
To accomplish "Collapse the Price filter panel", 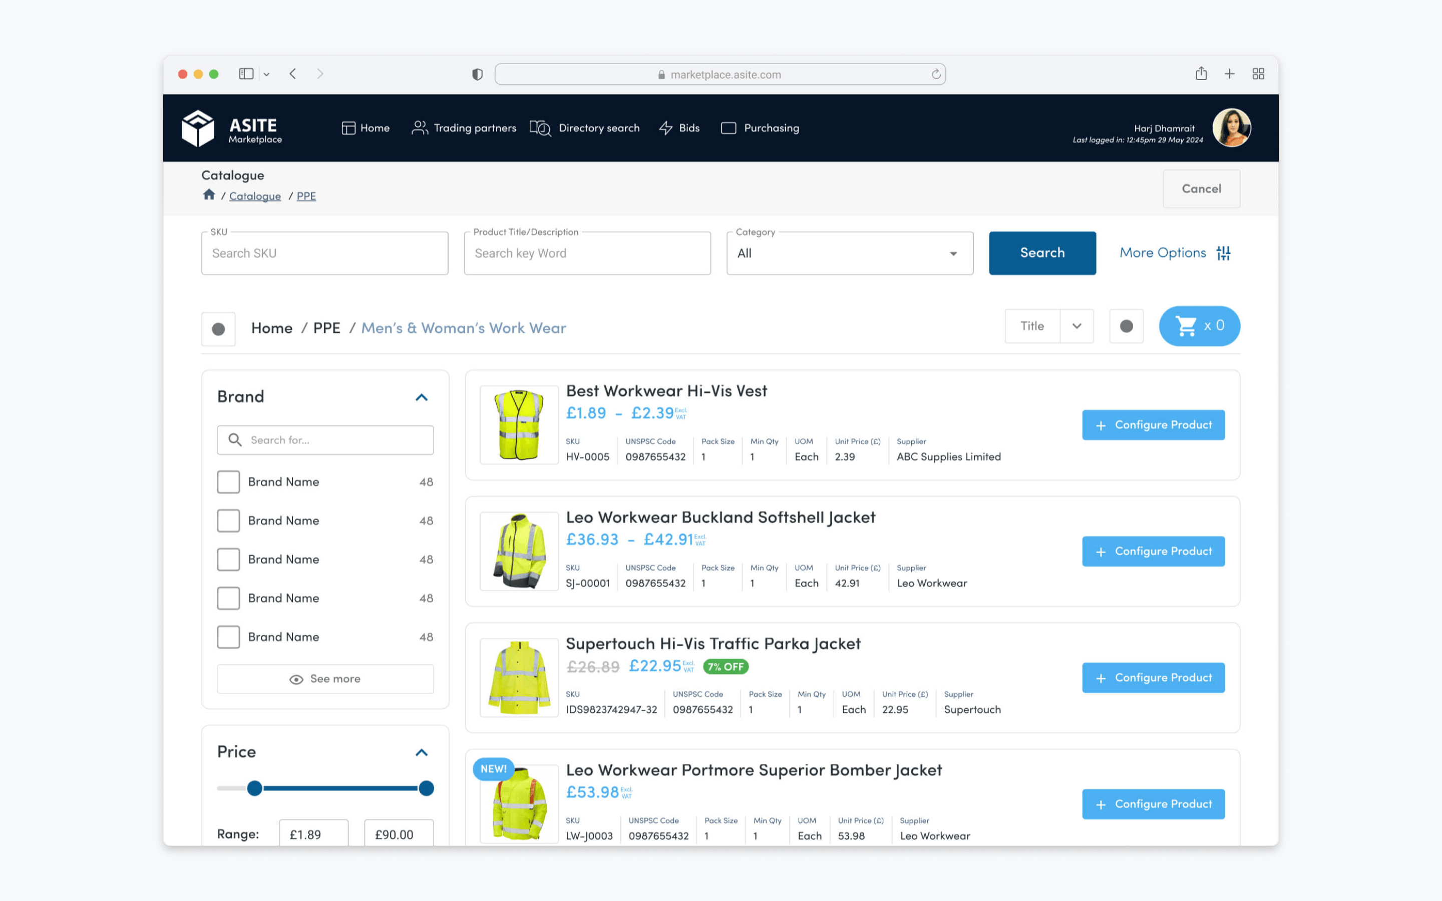I will pos(421,753).
